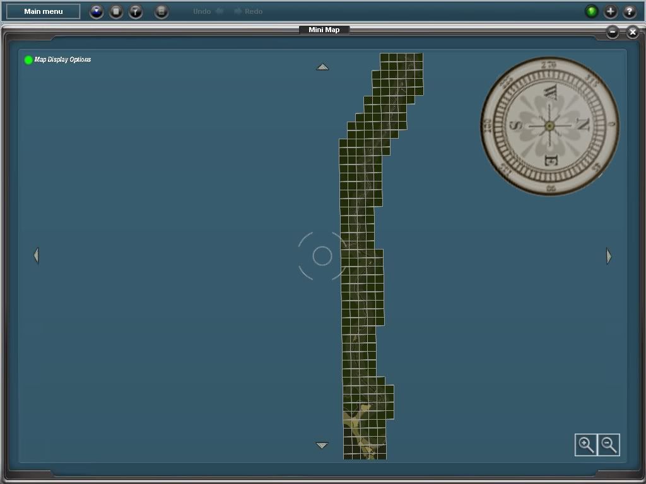Open the Main menu button
Screen dimensions: 646x484
click(x=44, y=11)
